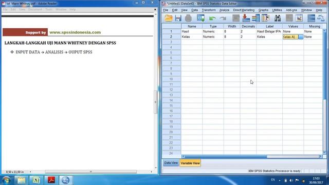This screenshot has height=185, width=329.
Task: Switch to the Data View tab
Action: coord(171,163)
